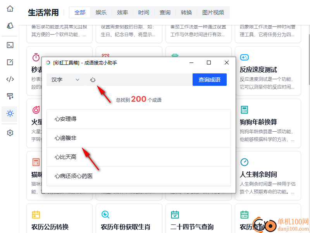Screen dimensions: 310x233
Task: Select the idiom 心谤腹非
Action: point(139,138)
